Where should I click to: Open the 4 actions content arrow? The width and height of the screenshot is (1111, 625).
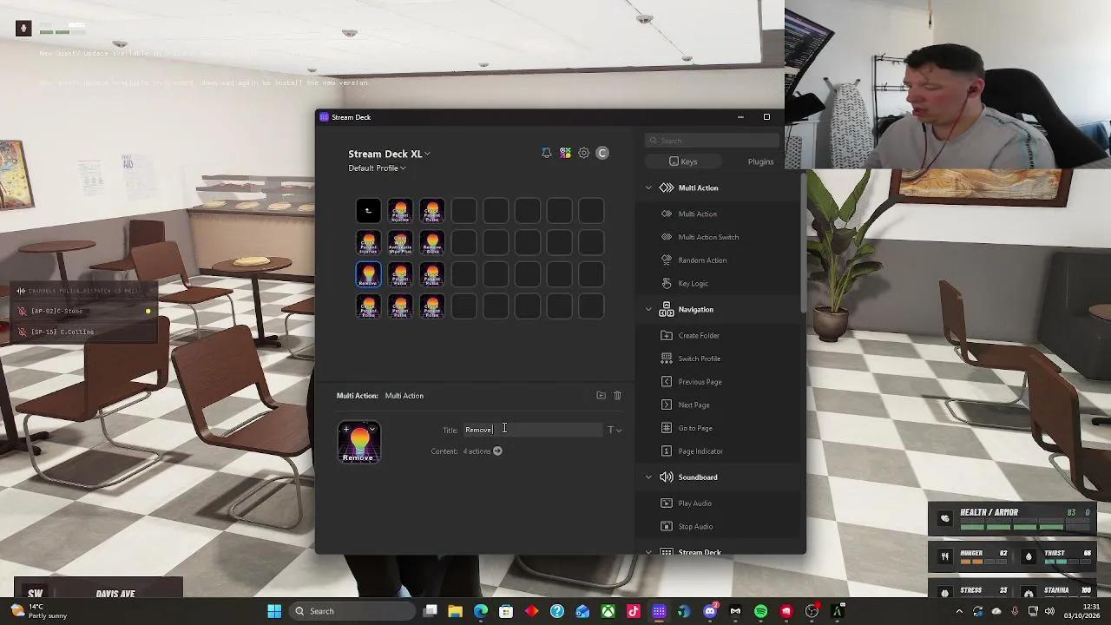point(497,451)
